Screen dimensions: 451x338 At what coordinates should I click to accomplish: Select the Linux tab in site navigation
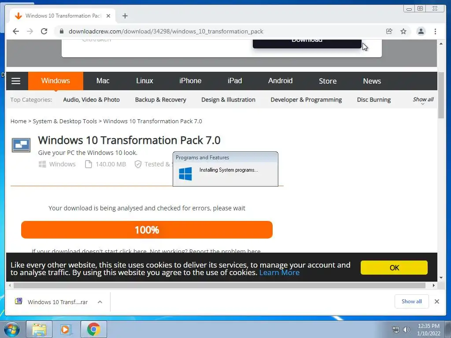[x=144, y=81]
